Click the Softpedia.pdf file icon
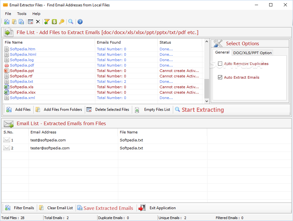Viewport: 293px width, 221px height. 7,65
